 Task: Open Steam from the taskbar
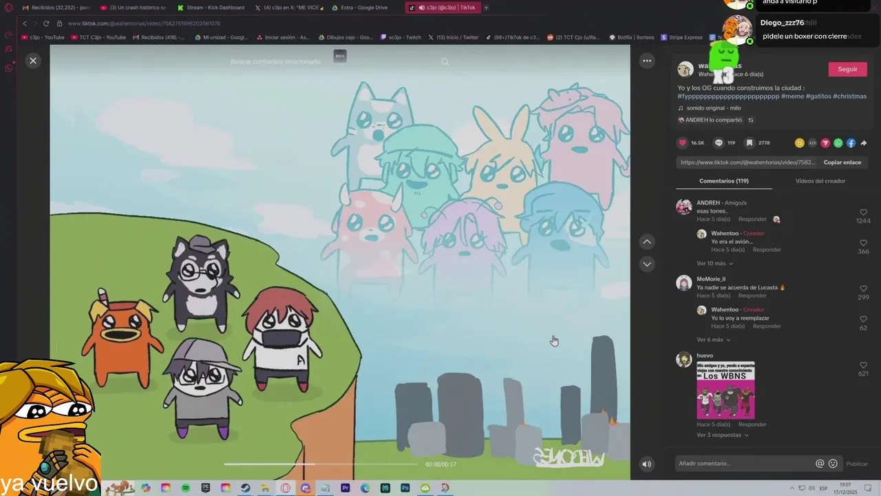tap(245, 488)
